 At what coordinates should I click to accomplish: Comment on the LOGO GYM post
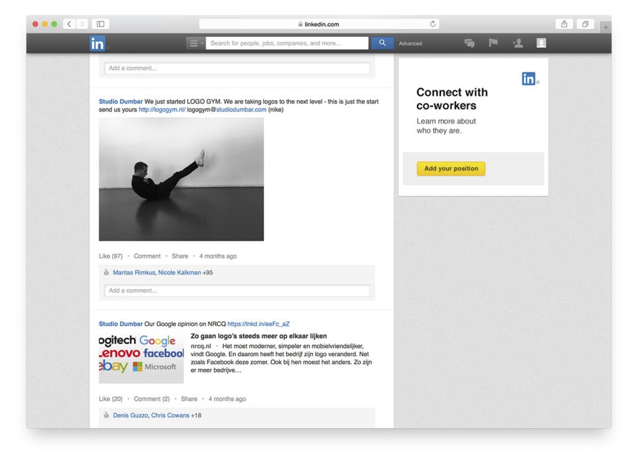[147, 256]
